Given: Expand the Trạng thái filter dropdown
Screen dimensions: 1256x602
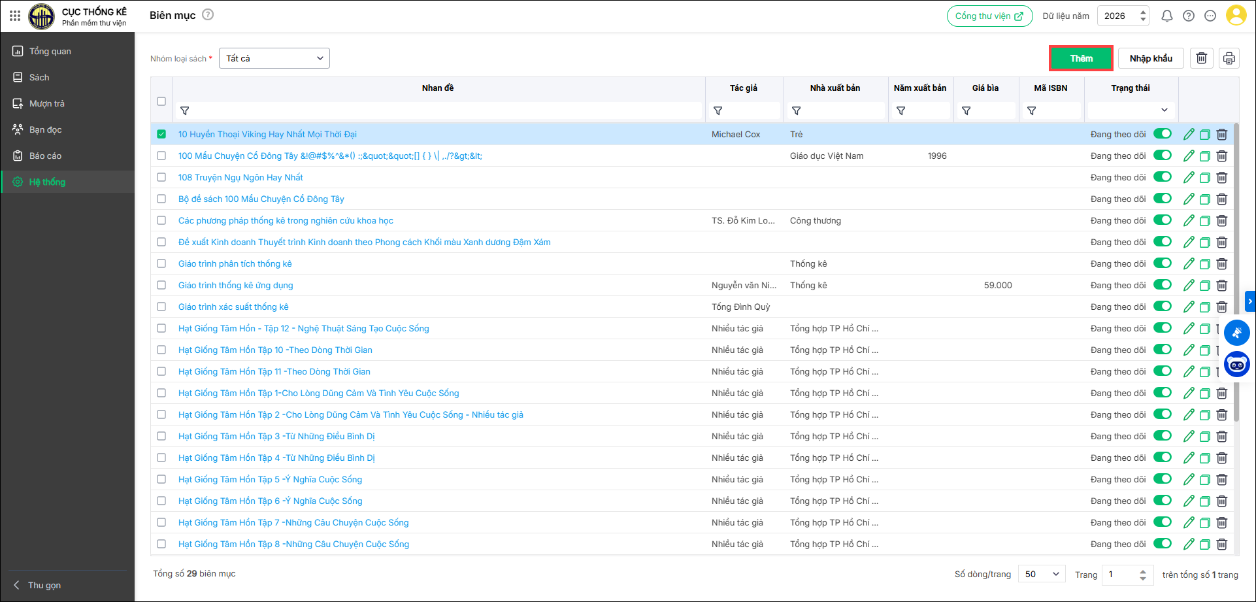Looking at the screenshot, I should tap(1131, 110).
